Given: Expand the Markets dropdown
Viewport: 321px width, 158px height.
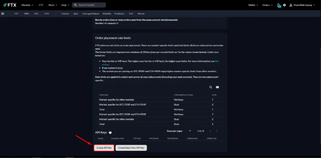Looking at the screenshot, I should [x=27, y=5].
